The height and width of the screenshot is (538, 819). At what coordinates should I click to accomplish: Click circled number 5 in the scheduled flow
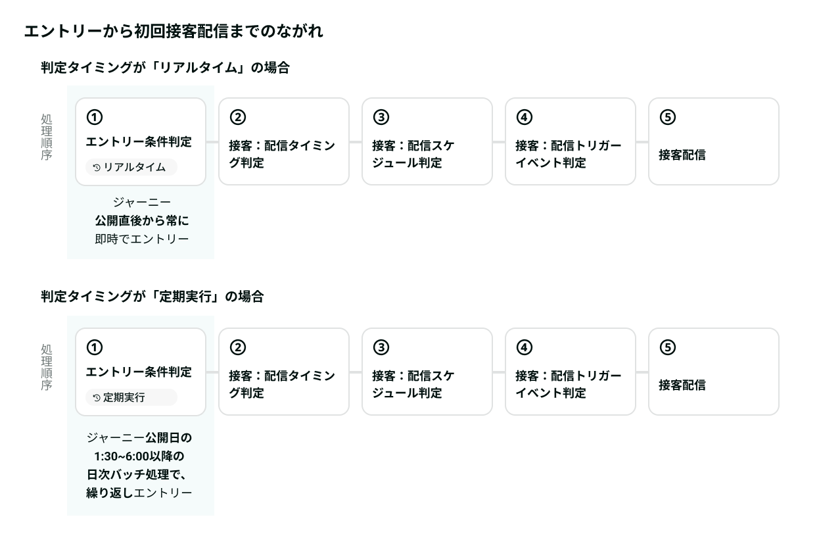[x=668, y=347]
